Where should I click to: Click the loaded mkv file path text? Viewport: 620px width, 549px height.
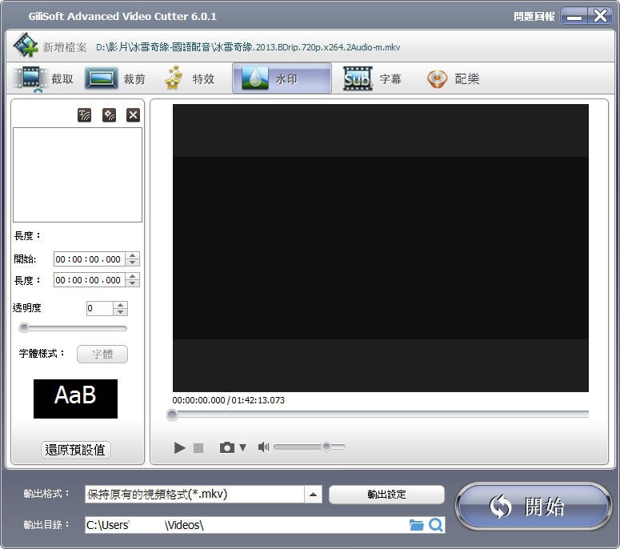[248, 47]
